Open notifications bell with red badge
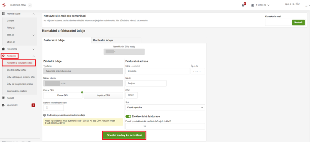 pyautogui.click(x=243, y=5)
